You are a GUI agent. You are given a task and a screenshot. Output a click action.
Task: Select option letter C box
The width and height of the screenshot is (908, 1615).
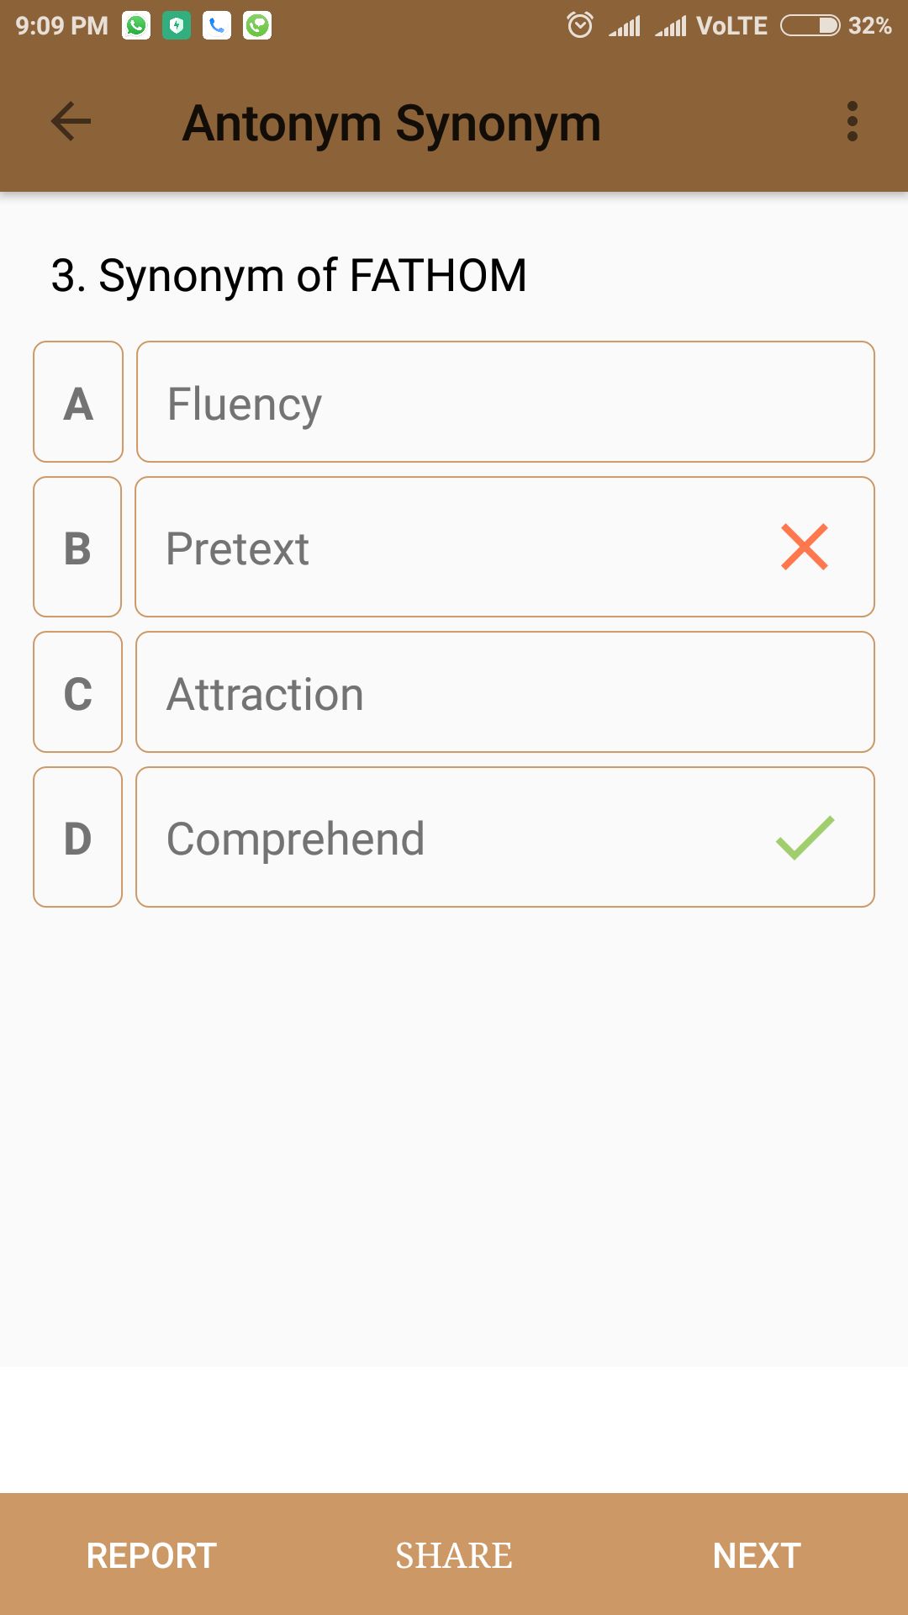click(x=77, y=692)
